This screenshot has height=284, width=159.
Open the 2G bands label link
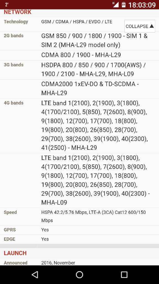(x=14, y=36)
